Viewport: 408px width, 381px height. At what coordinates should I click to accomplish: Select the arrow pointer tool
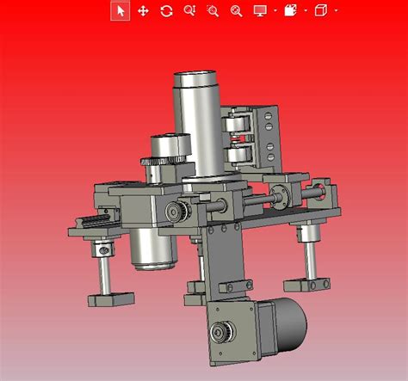pos(121,11)
